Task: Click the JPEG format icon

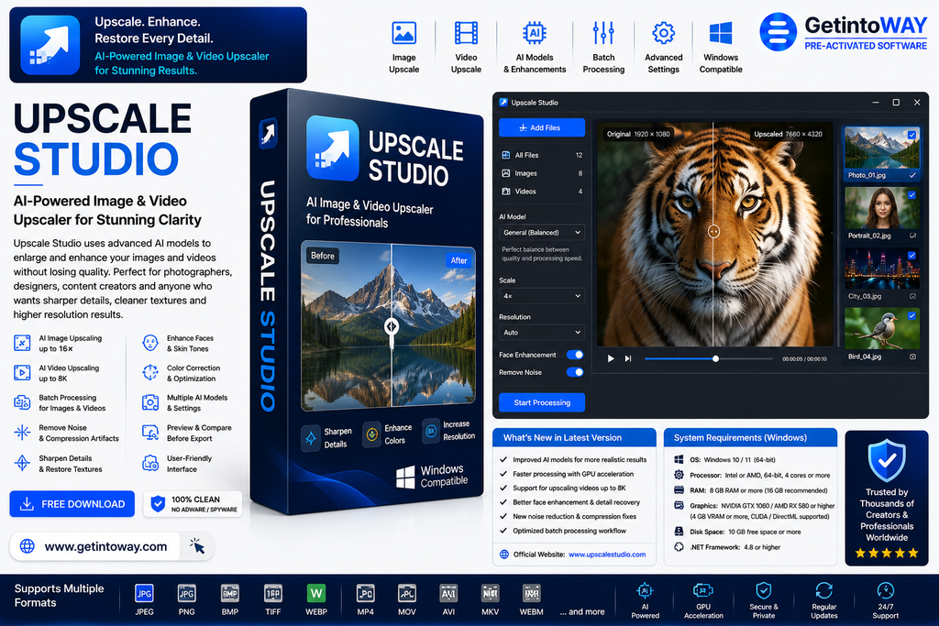Action: (144, 594)
